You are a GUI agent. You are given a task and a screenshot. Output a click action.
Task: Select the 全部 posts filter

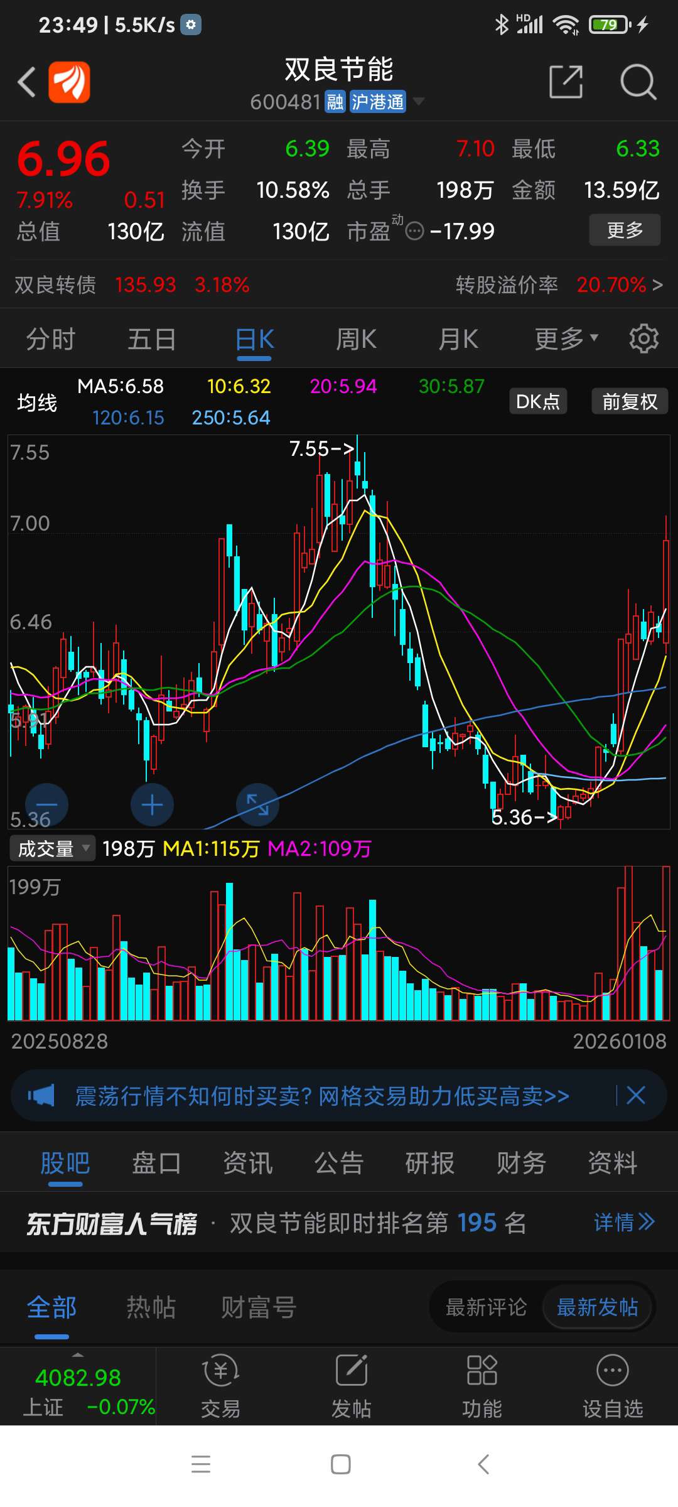pyautogui.click(x=51, y=1308)
